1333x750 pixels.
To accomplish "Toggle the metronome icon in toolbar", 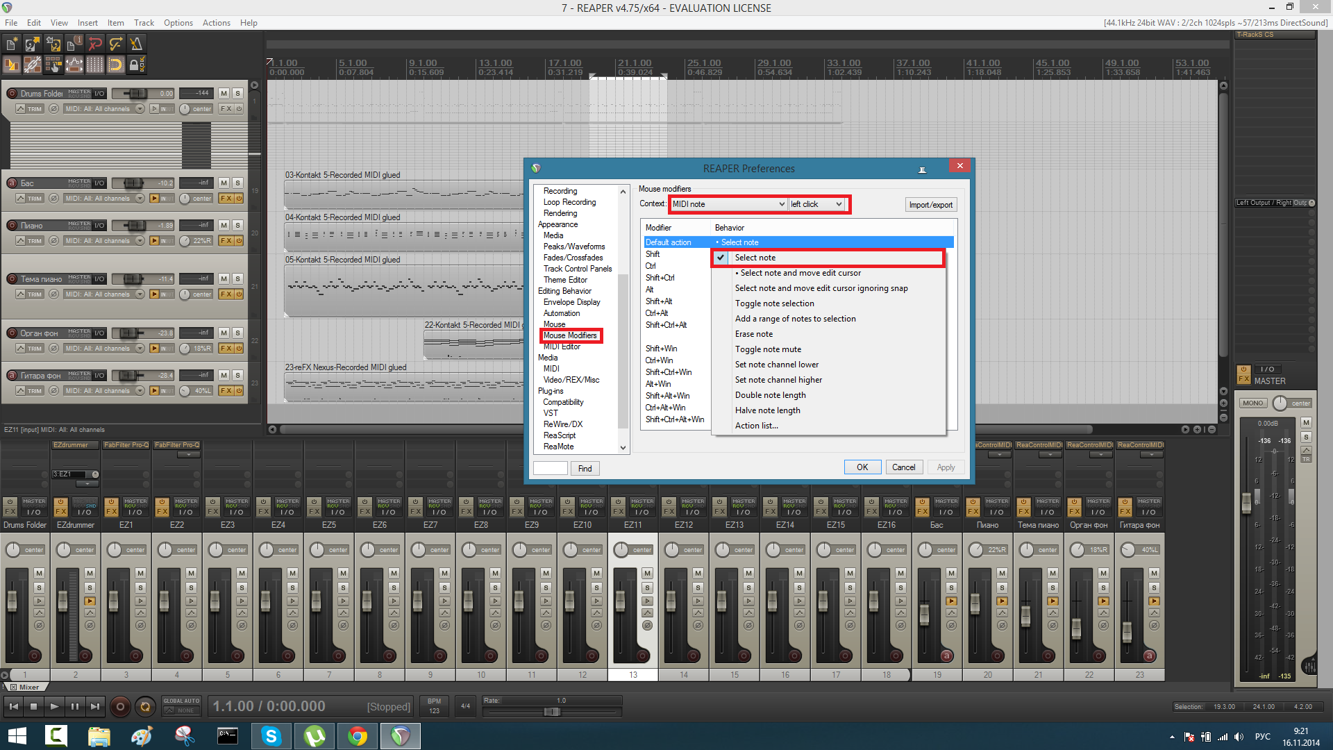I will [136, 44].
